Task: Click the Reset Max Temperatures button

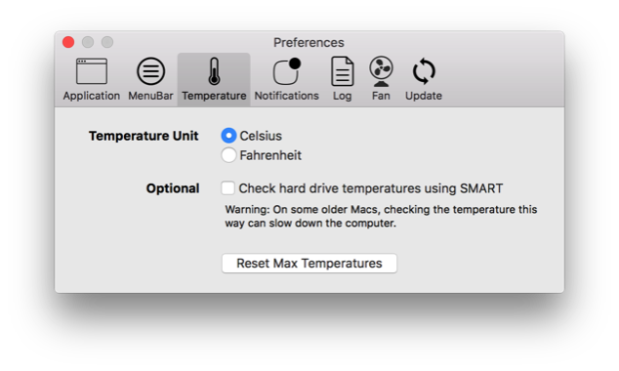Action: point(309,264)
